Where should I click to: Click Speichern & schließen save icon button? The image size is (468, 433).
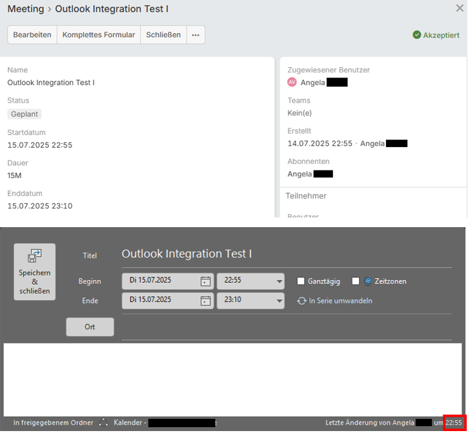[35, 272]
